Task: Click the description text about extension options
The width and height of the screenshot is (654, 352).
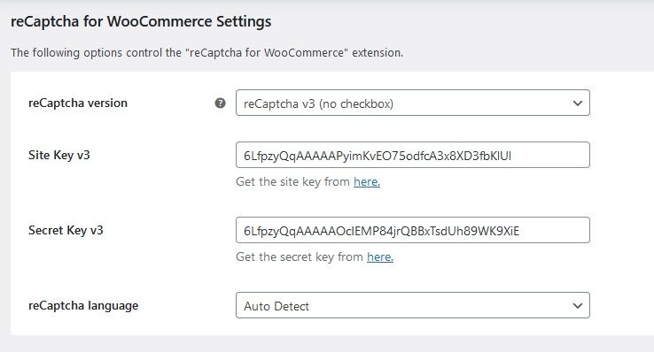Action: (206, 53)
